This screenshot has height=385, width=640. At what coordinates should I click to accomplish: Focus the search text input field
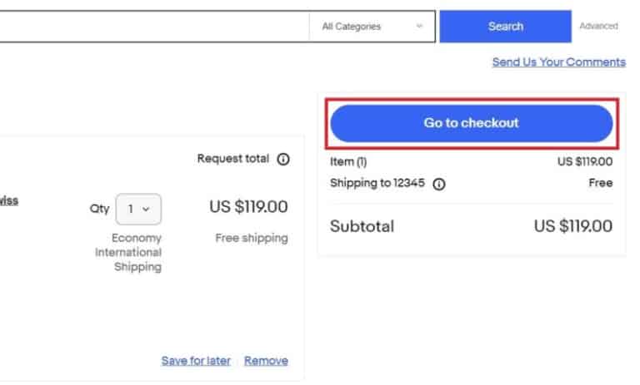pos(154,27)
